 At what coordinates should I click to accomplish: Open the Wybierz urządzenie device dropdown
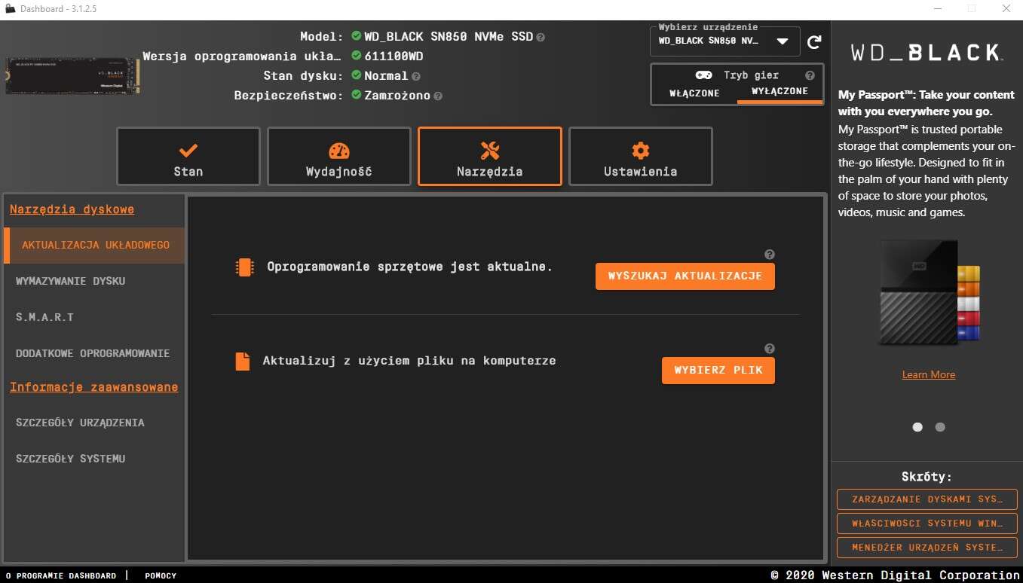click(782, 41)
